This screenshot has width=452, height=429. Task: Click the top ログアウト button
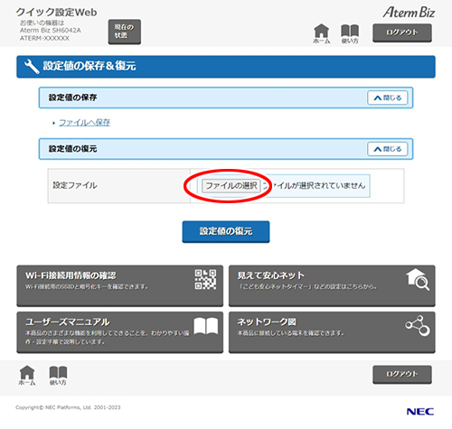point(402,33)
